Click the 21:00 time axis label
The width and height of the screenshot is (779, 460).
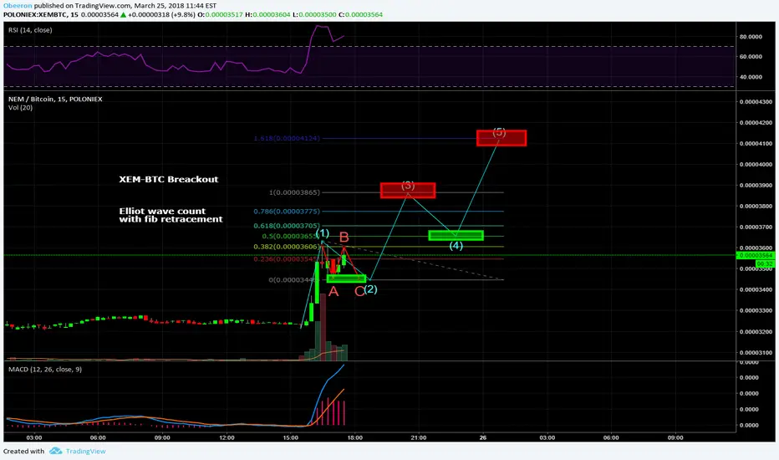[418, 437]
